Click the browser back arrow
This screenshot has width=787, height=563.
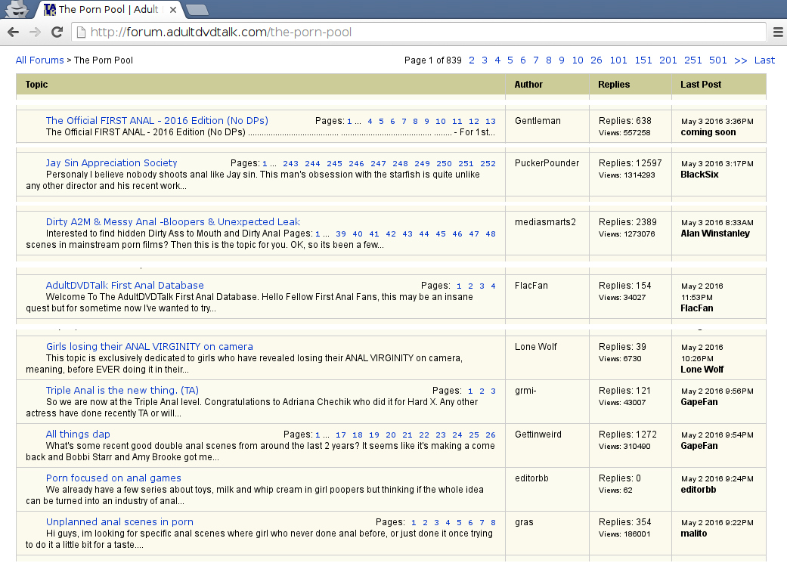click(x=14, y=32)
